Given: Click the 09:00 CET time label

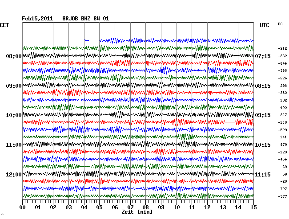Looking at the screenshot, I should pos(14,86).
